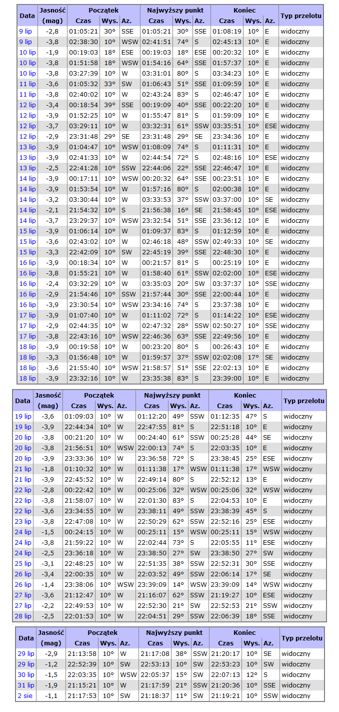Open the 9 lip pass starting 02:38:30

click(x=25, y=42)
